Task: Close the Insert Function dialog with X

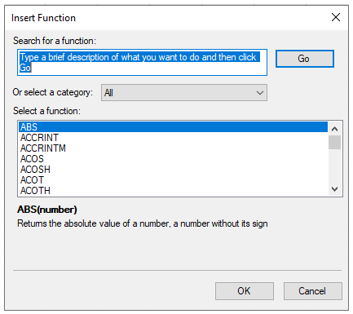Action: (x=336, y=17)
